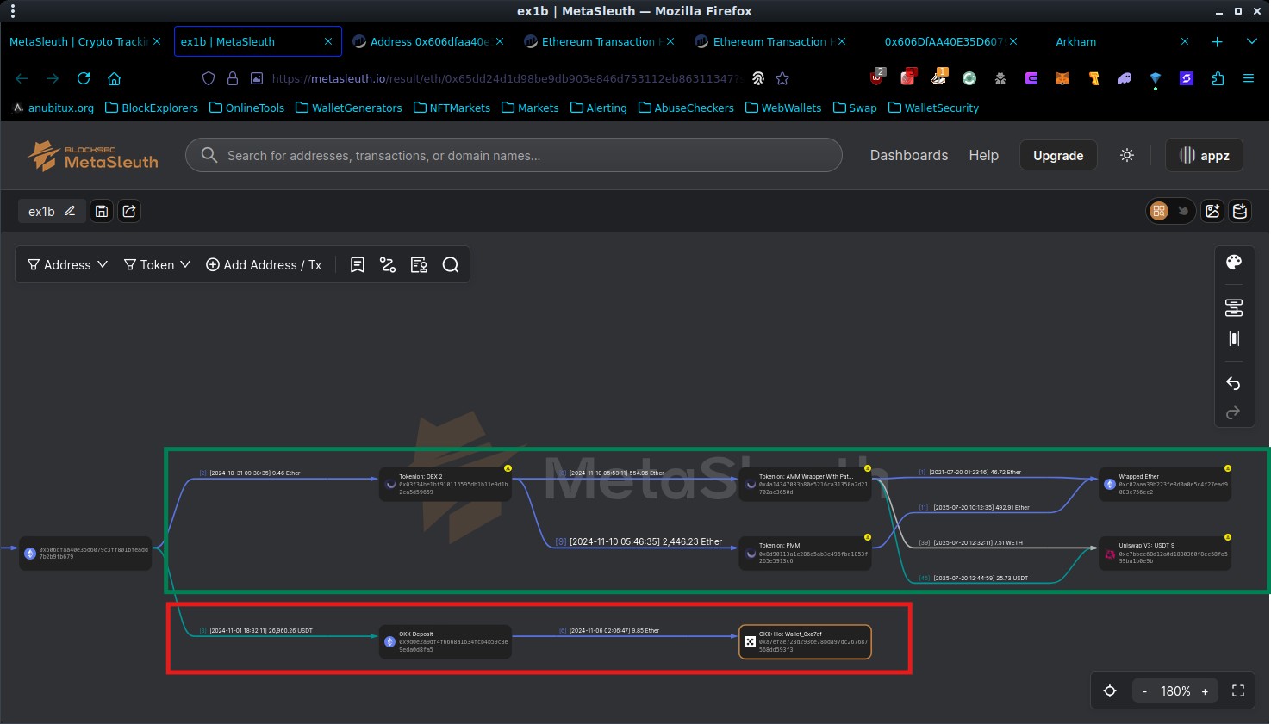The image size is (1271, 724).
Task: Expand the Address filter dropdown
Action: pyautogui.click(x=67, y=265)
